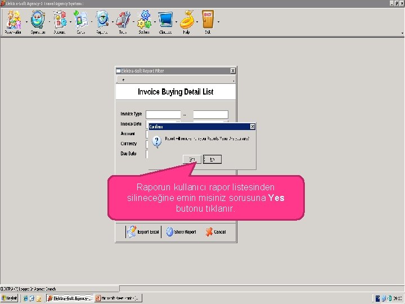The image size is (405, 304).
Task: Expand the Account dropdown arrow
Action: (x=70, y=22)
